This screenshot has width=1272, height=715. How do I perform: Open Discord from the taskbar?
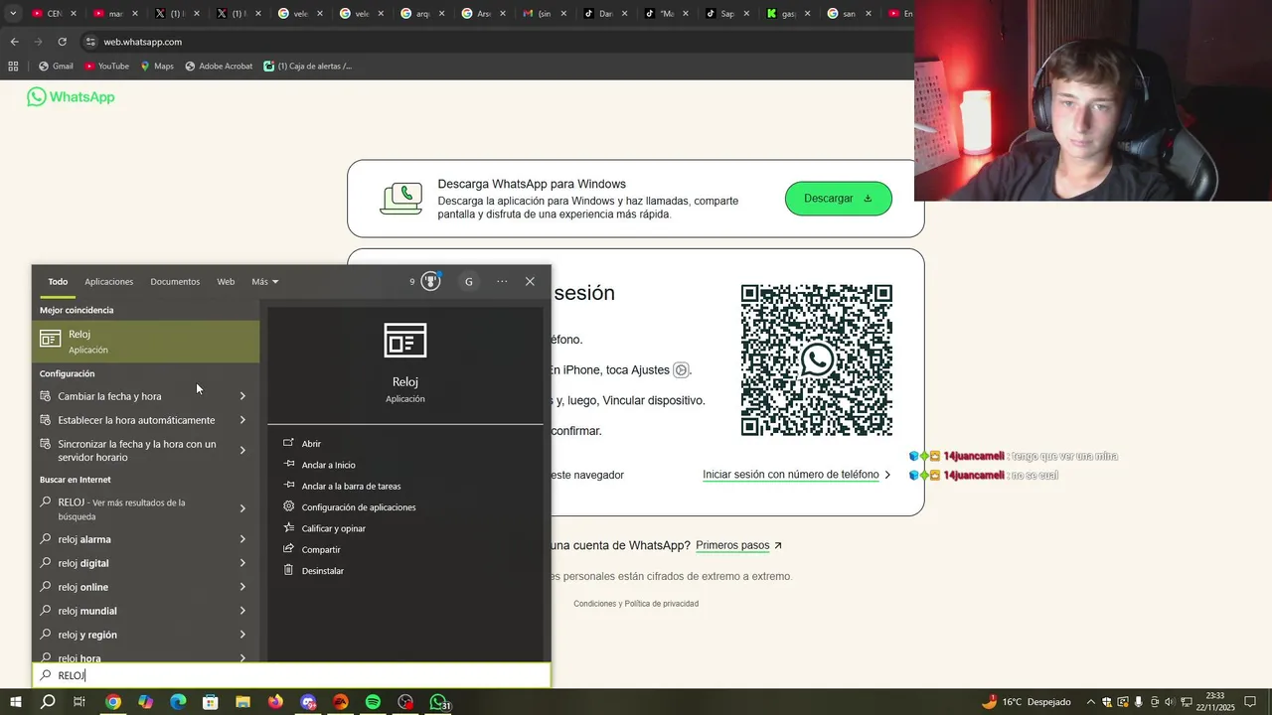click(308, 702)
